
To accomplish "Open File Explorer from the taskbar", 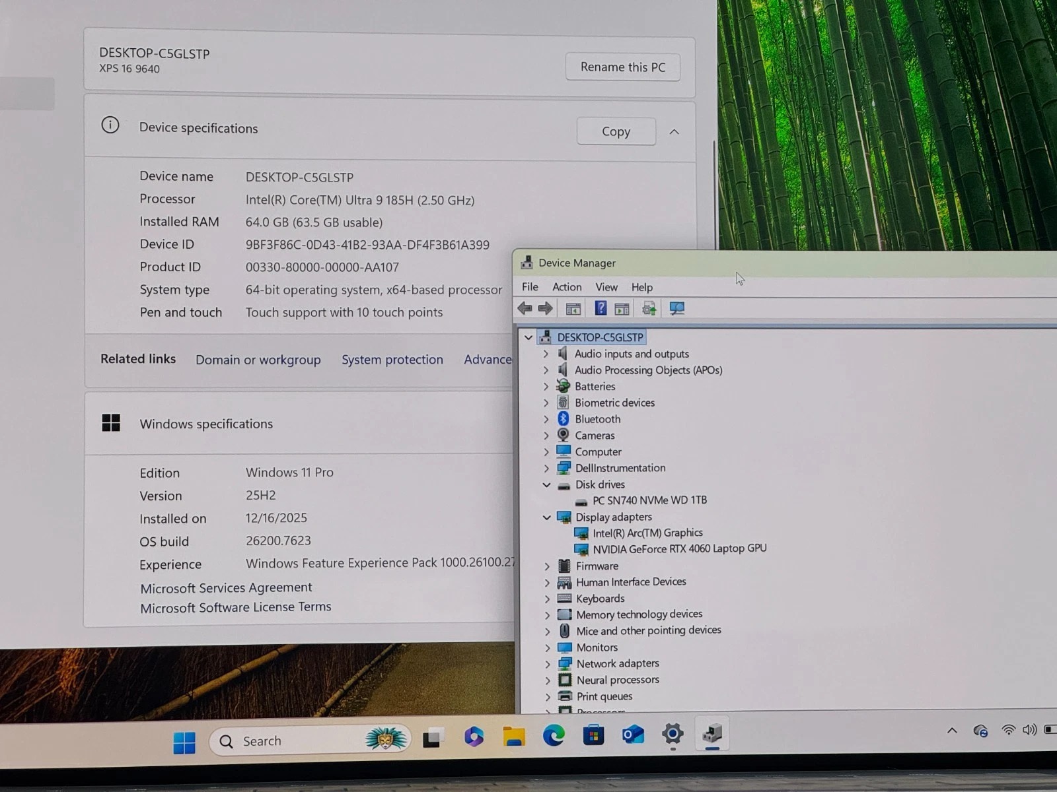I will [x=514, y=736].
